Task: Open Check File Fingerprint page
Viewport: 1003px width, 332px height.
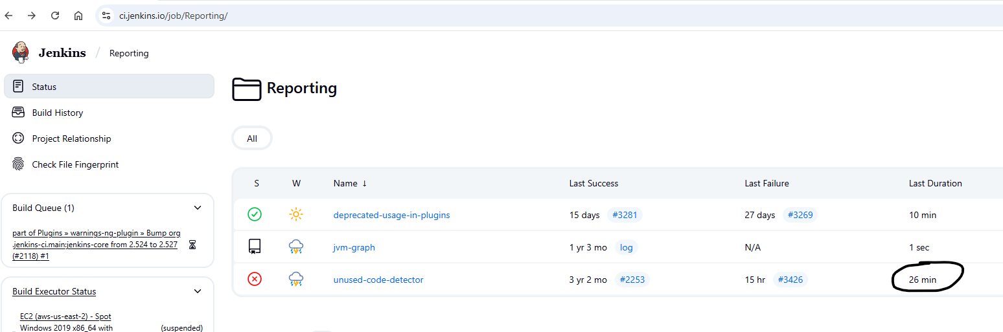Action: [x=75, y=164]
